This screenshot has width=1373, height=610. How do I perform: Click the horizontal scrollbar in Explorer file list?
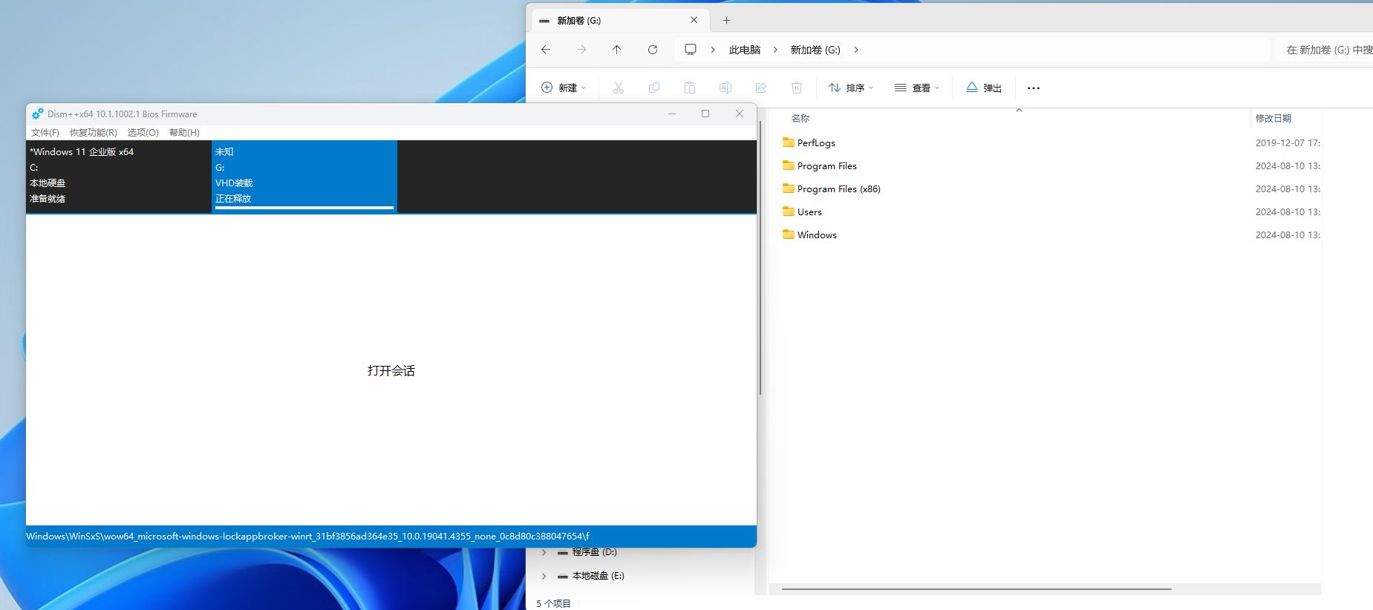tap(976, 589)
